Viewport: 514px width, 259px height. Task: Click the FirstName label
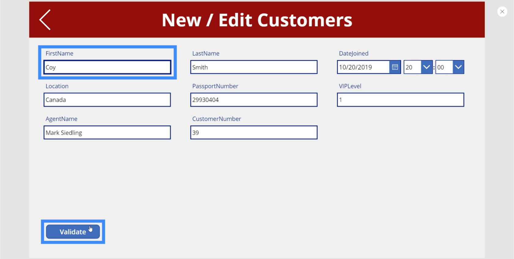[x=59, y=54]
